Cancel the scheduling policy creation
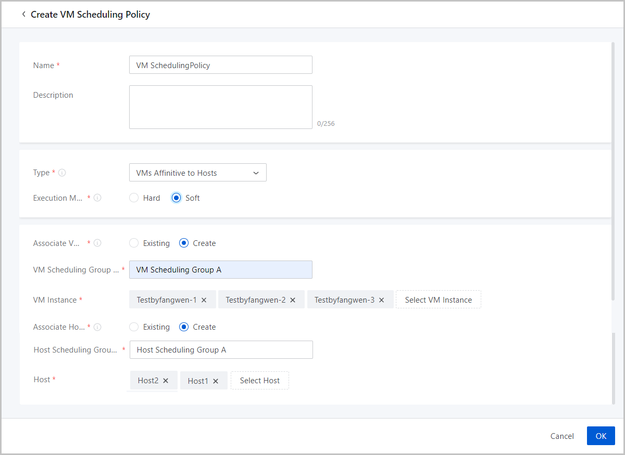The height and width of the screenshot is (455, 625). point(562,436)
